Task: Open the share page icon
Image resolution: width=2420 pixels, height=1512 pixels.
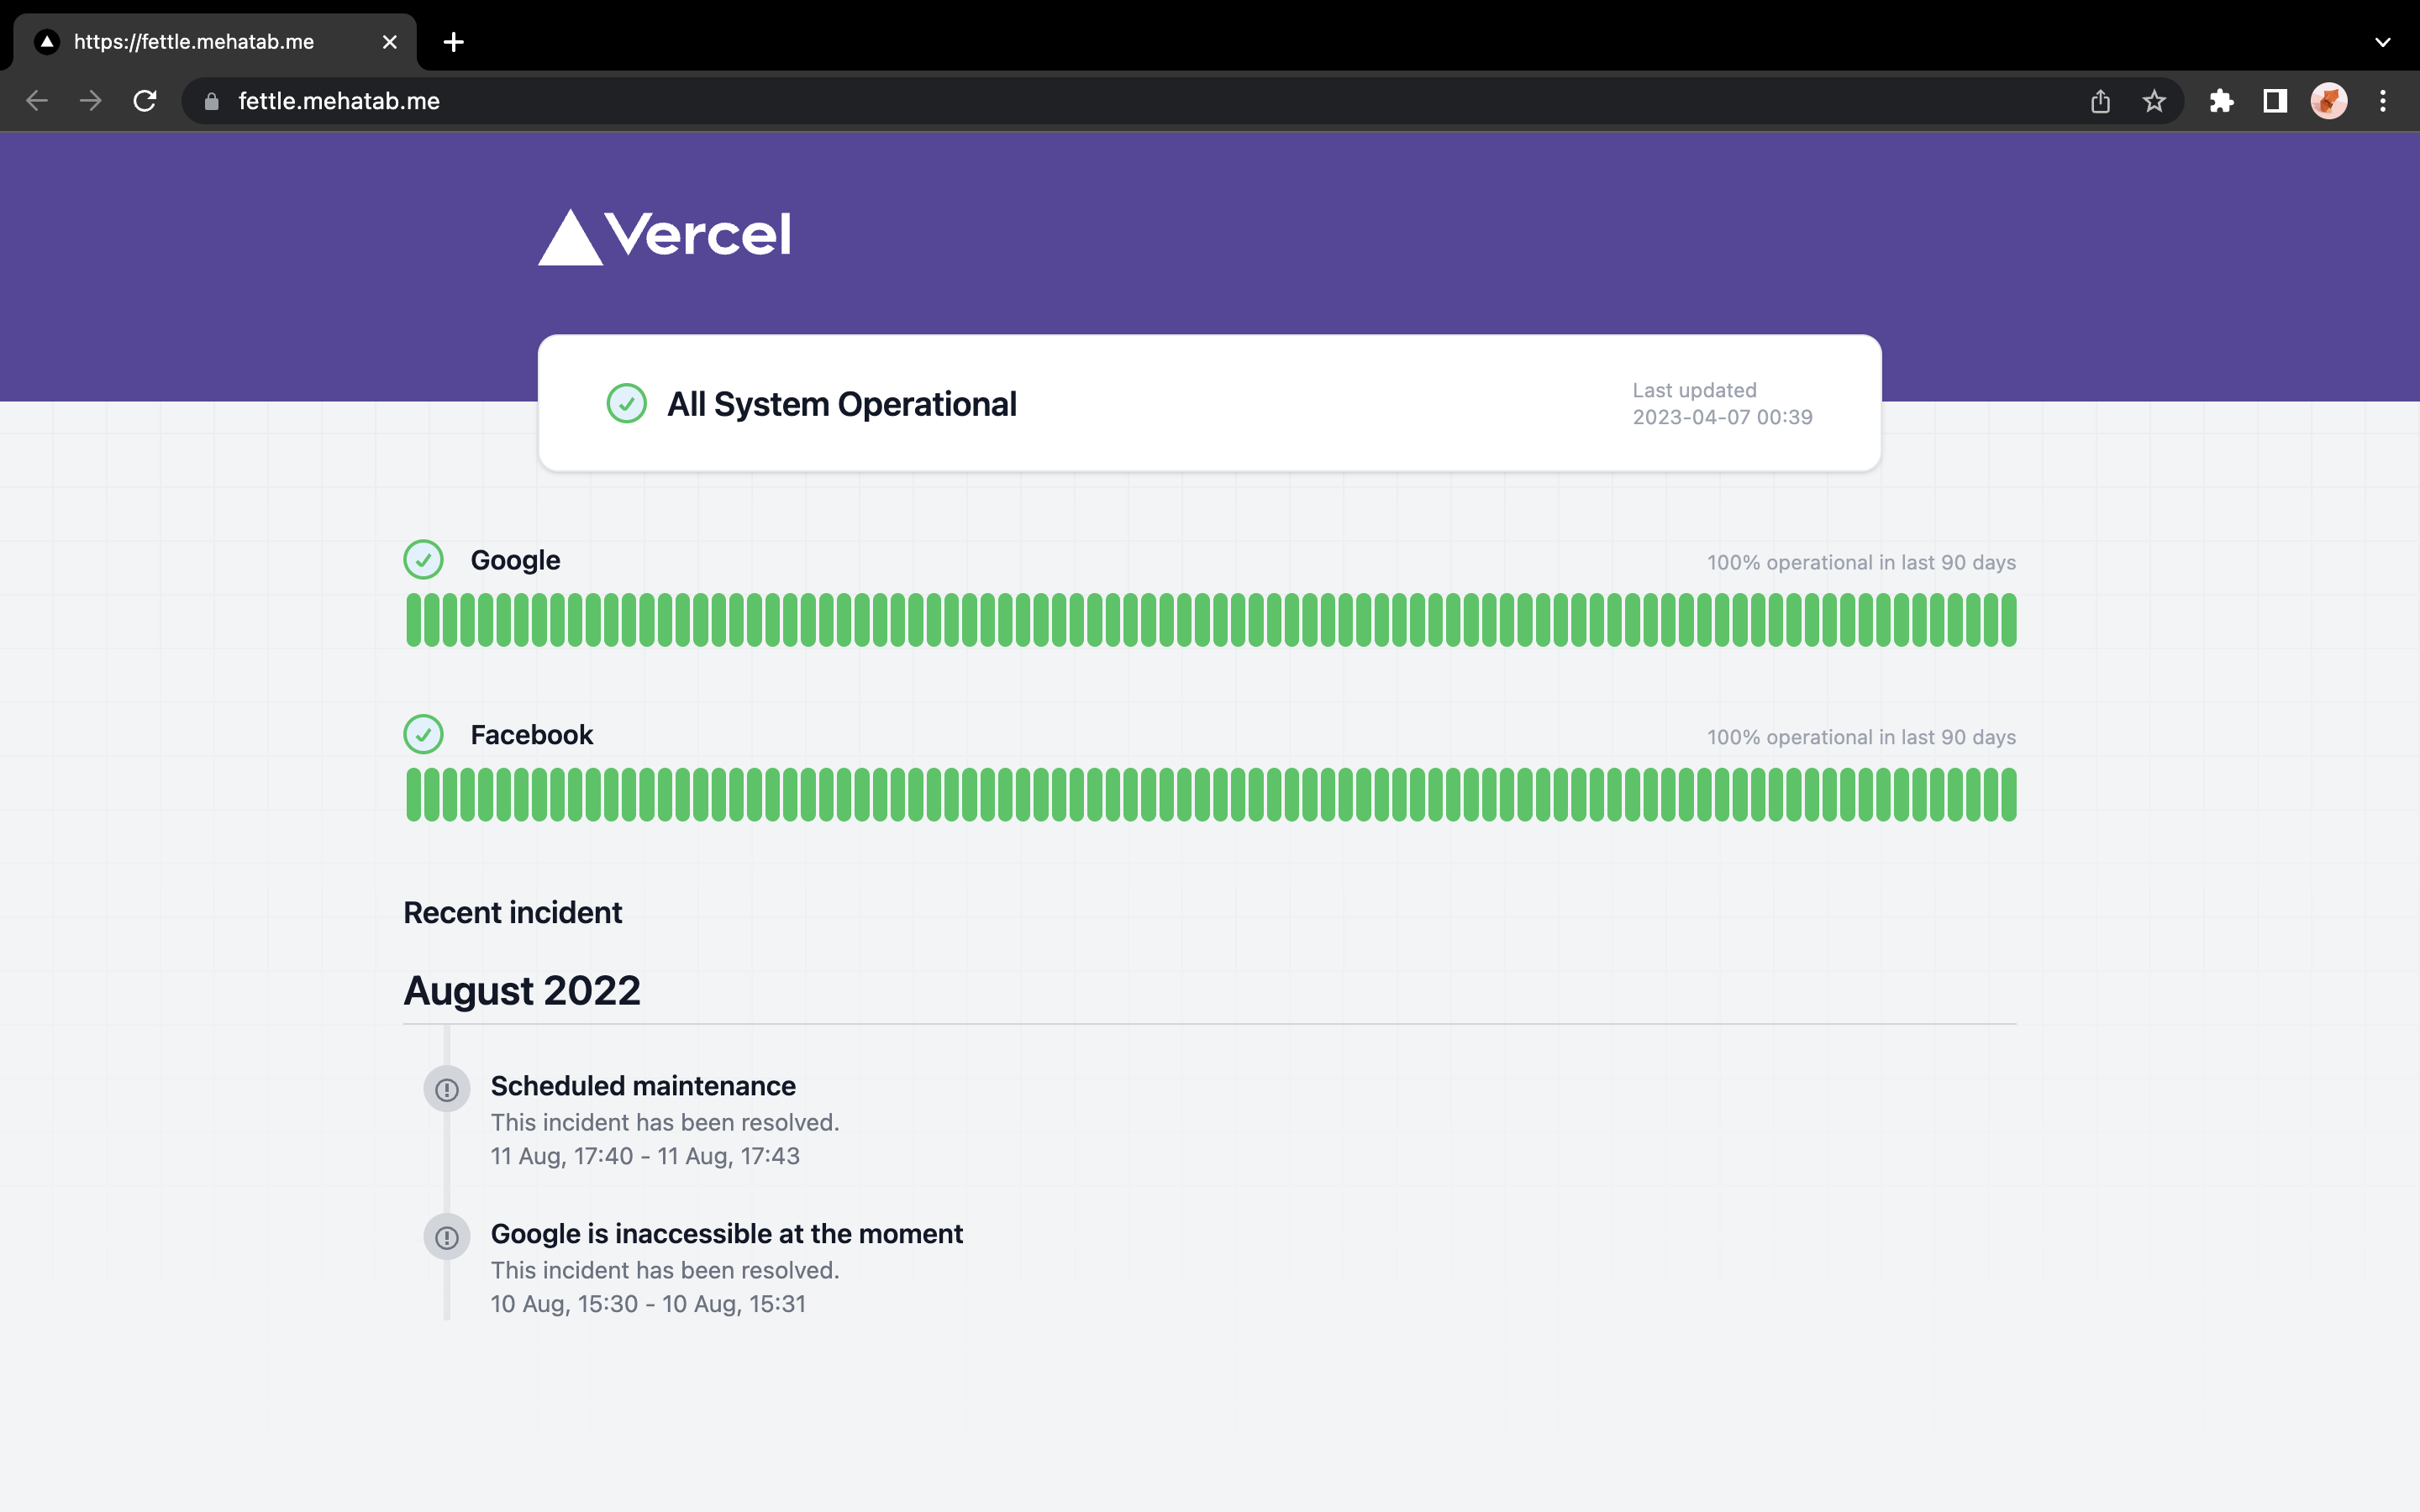Action: pos(2100,101)
